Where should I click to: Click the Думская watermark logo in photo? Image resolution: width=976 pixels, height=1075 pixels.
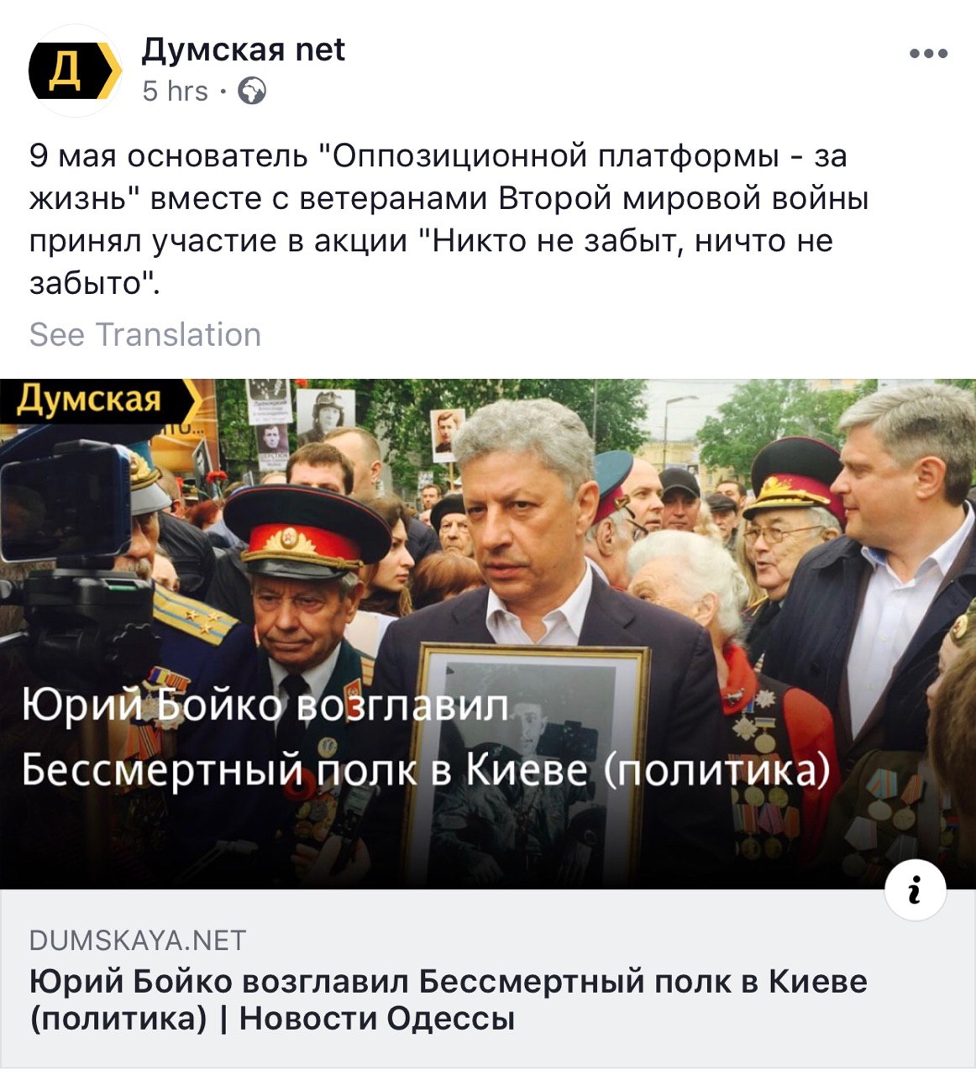(x=101, y=401)
